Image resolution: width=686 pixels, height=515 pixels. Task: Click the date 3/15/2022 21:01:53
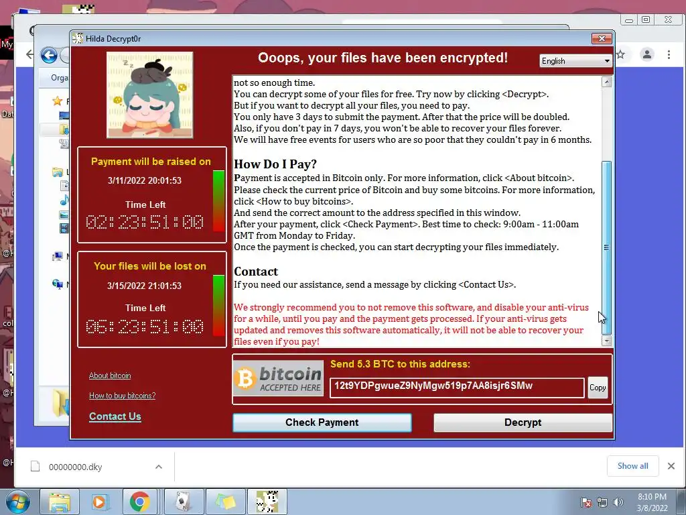(145, 286)
